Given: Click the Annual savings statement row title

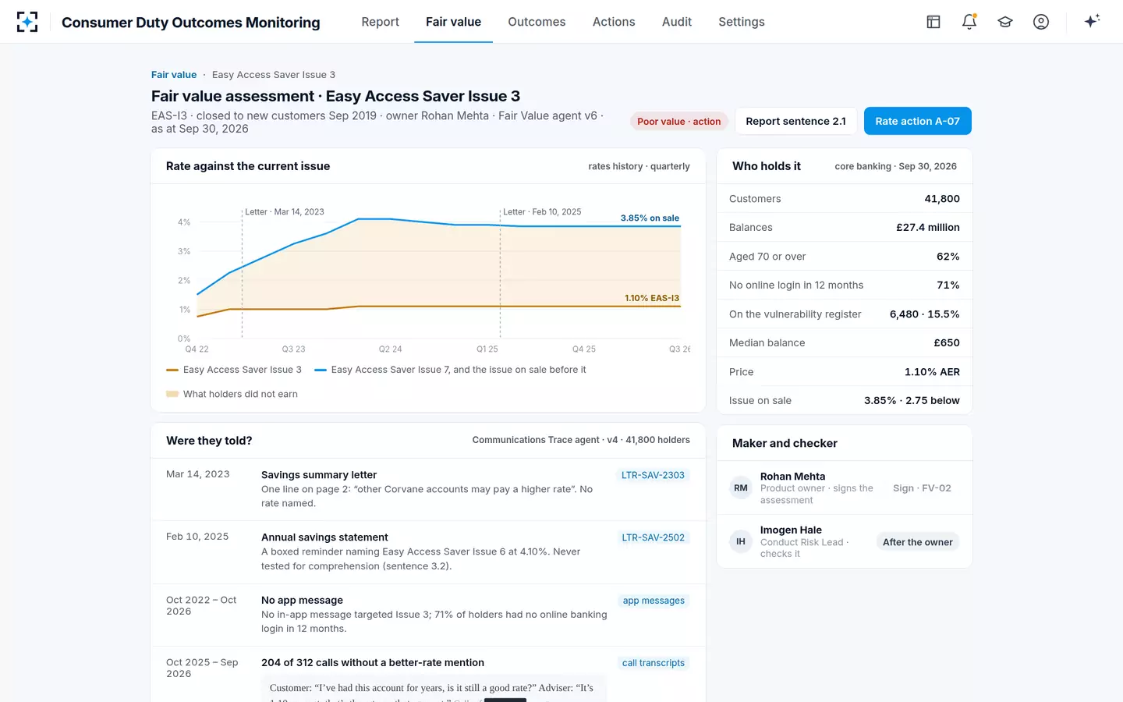Looking at the screenshot, I should coord(324,537).
